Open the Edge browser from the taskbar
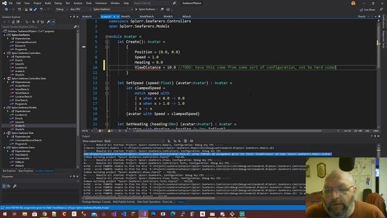 pos(173,214)
